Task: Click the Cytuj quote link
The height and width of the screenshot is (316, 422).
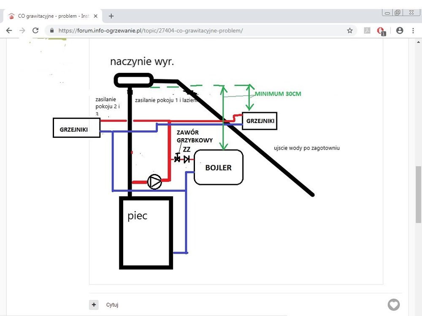Action: click(x=112, y=305)
